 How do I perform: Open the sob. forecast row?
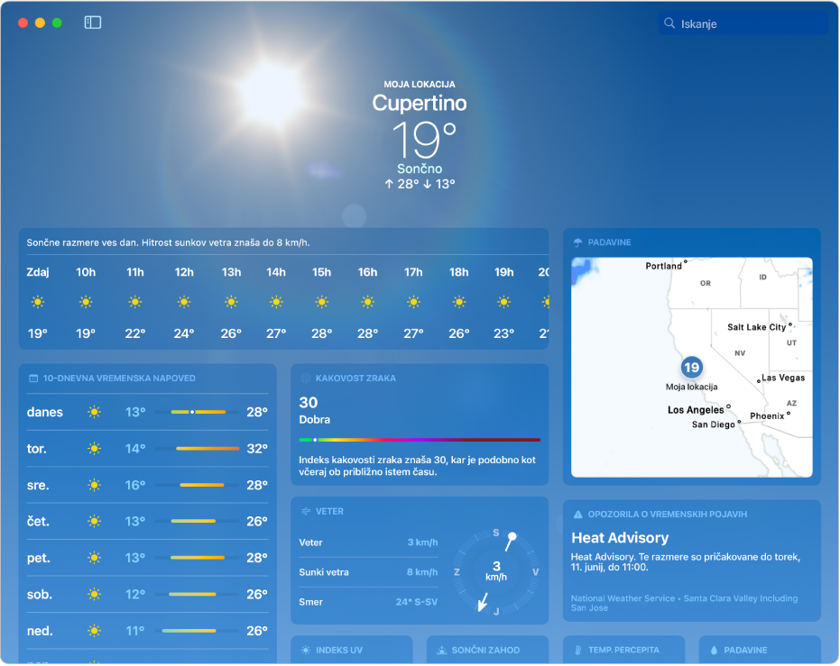tap(147, 594)
